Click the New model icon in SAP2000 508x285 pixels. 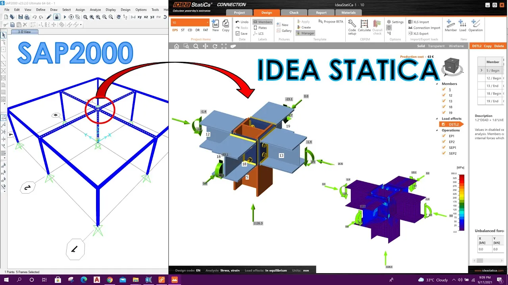pos(6,17)
